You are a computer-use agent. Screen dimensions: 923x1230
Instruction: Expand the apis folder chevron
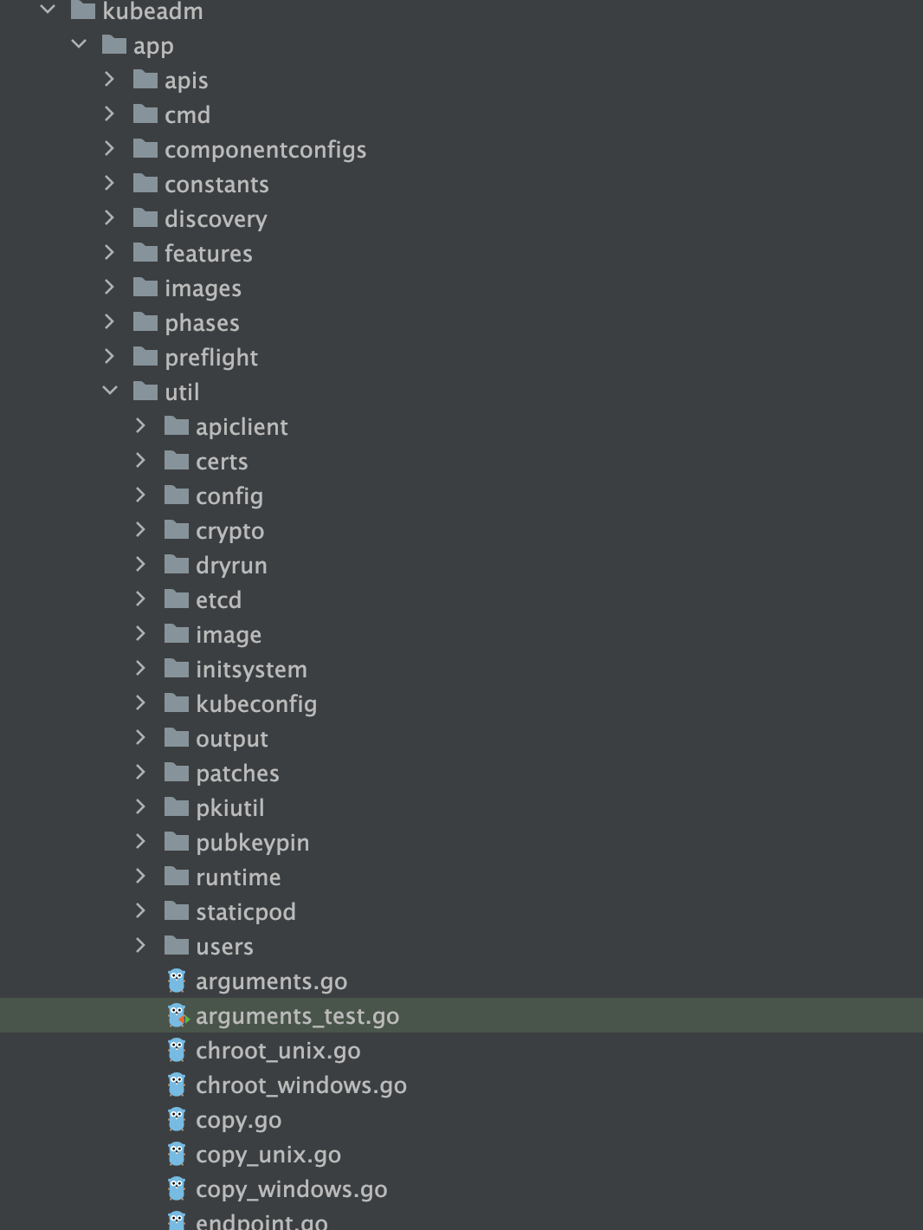click(x=110, y=80)
